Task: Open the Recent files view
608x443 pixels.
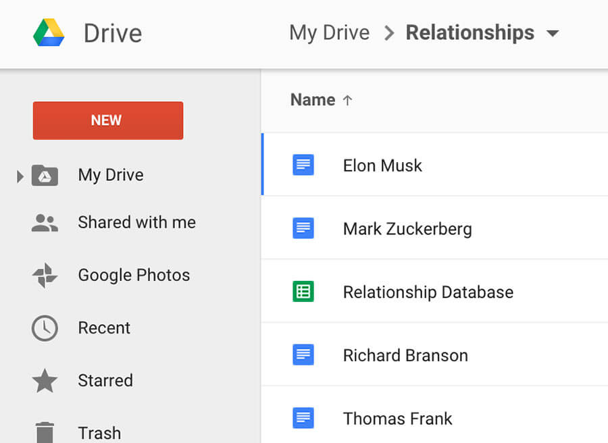Action: click(104, 328)
